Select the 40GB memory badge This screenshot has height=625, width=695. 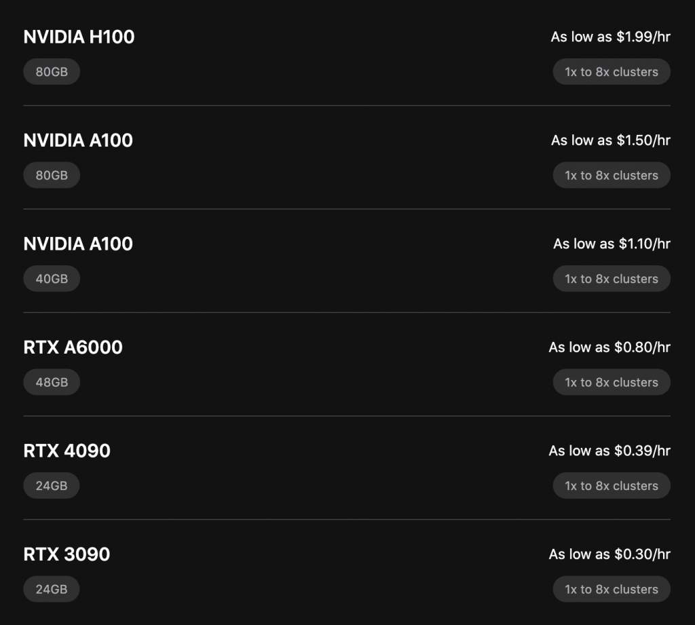[52, 279]
